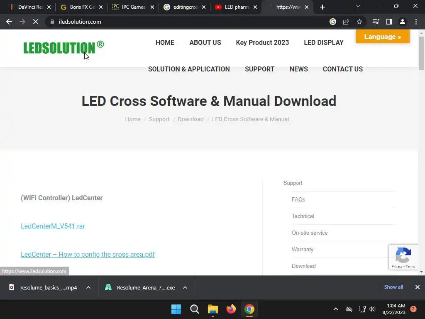The image size is (425, 319).
Task: Open the Windows Start menu
Action: click(x=176, y=309)
